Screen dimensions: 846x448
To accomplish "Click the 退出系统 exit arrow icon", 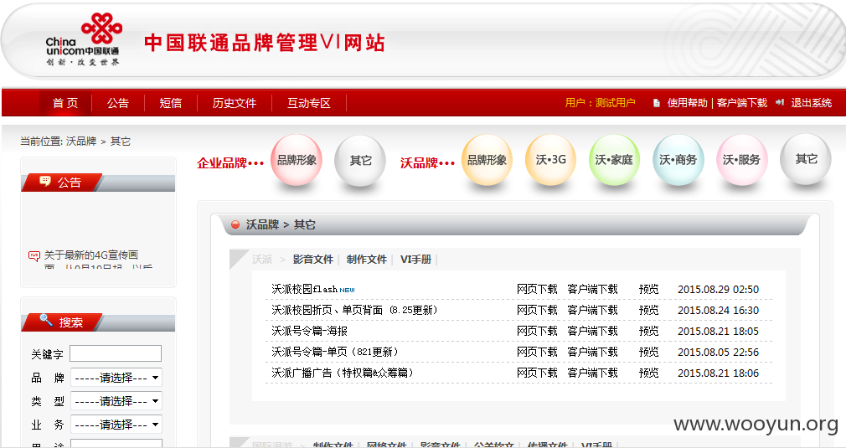I will (x=780, y=102).
